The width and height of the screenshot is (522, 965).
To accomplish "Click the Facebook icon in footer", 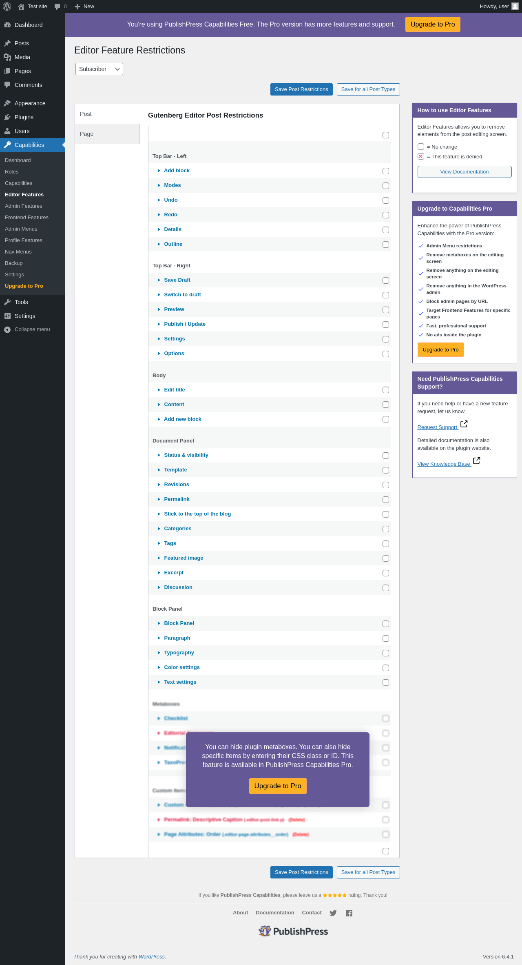I will point(349,913).
